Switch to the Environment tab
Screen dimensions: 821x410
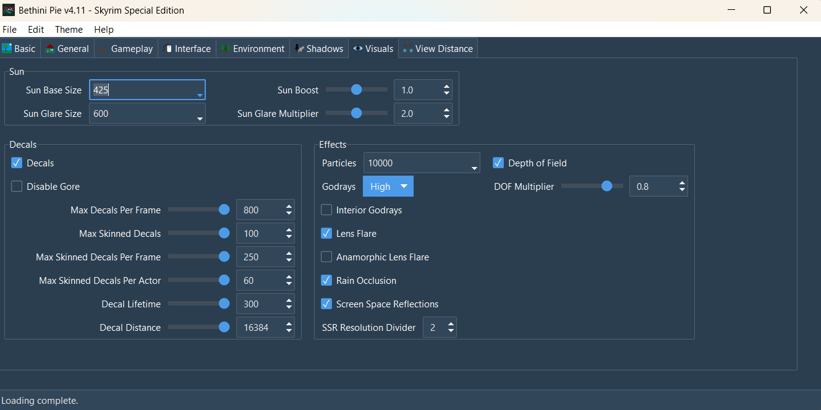253,49
